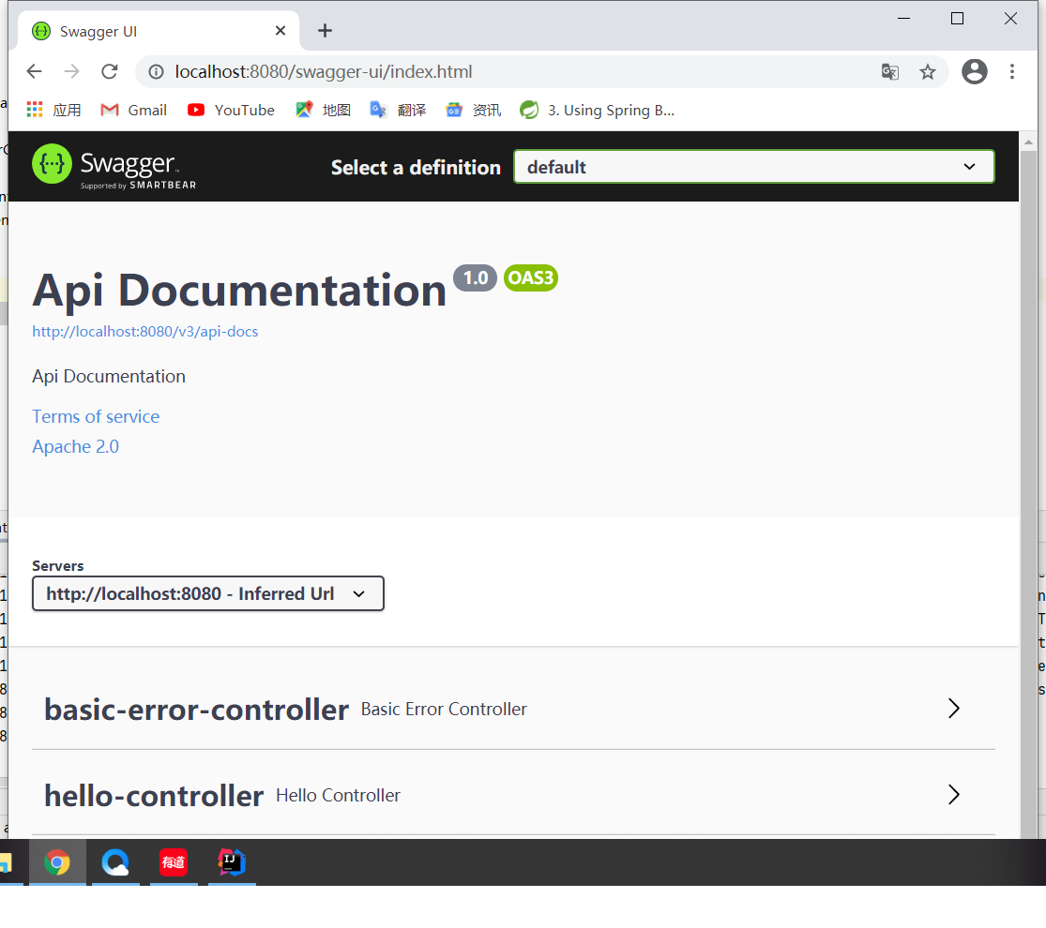The image size is (1046, 928).
Task: Open the 应用 apps bookmark
Action: pos(54,110)
